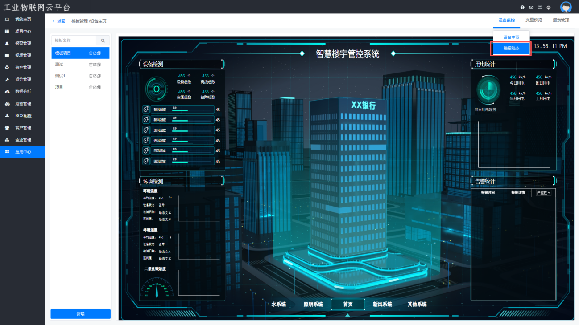The height and width of the screenshot is (325, 579).
Task: Open the mail messages icon
Action: (x=531, y=8)
